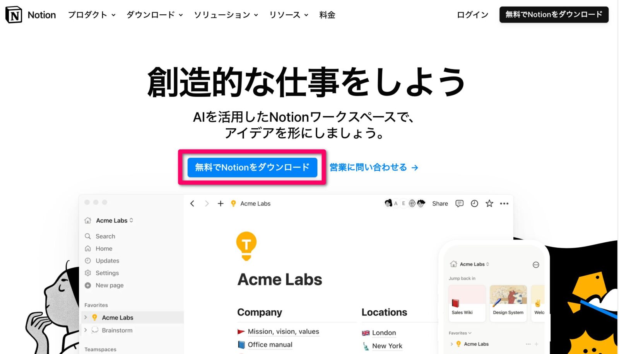The image size is (619, 354).
Task: Open Design System card on mobile preview
Action: (x=508, y=303)
